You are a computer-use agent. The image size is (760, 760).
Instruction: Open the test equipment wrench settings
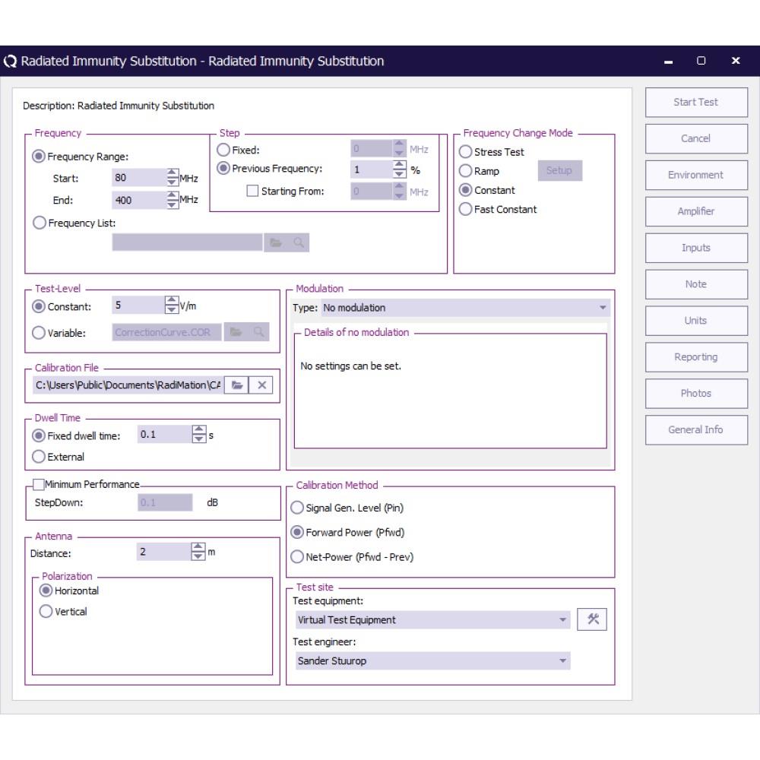pos(592,619)
